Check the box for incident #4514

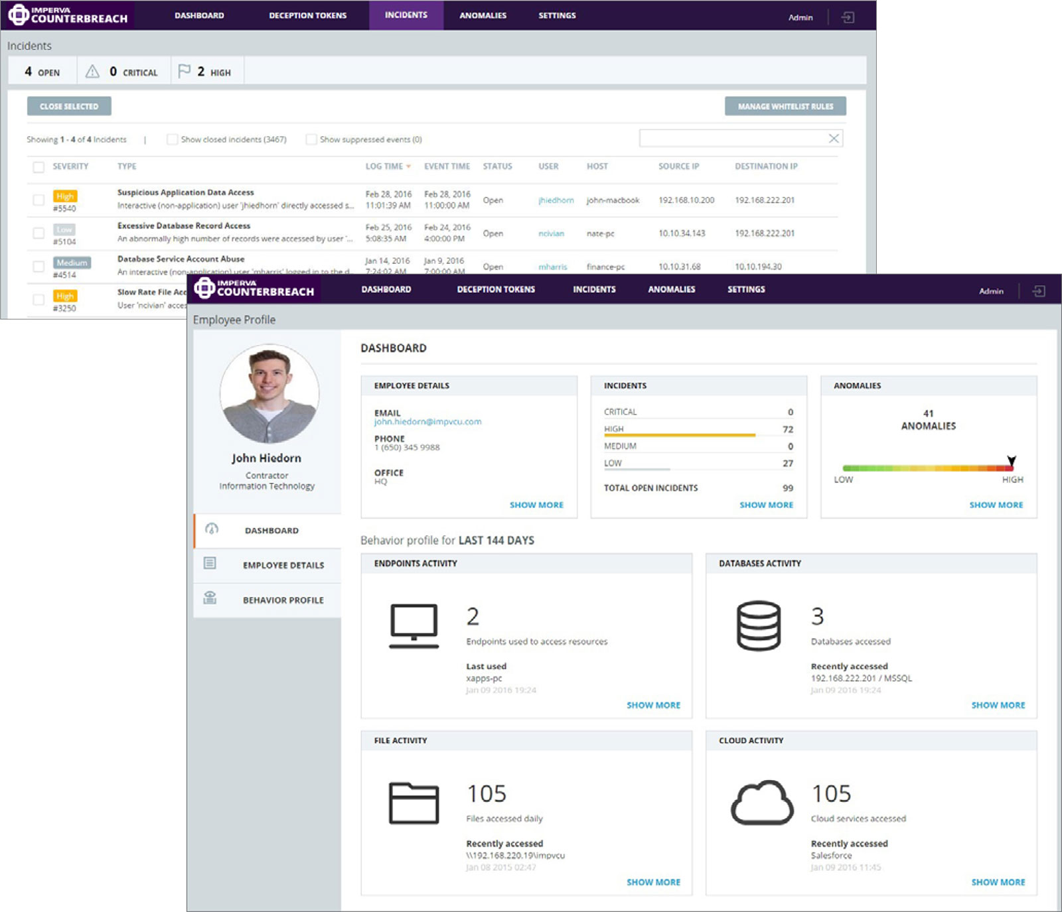click(38, 266)
